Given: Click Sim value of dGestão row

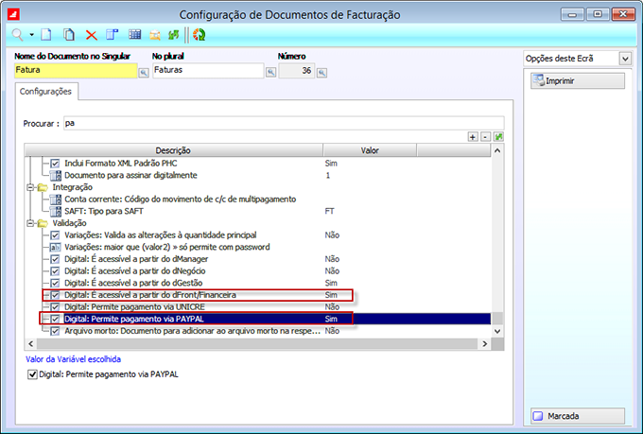Looking at the screenshot, I should pos(331,283).
